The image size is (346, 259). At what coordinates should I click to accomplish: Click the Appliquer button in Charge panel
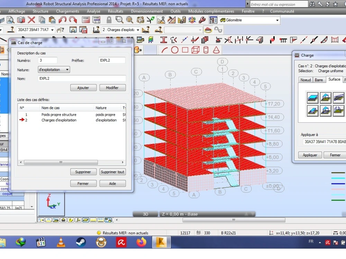tap(310, 155)
